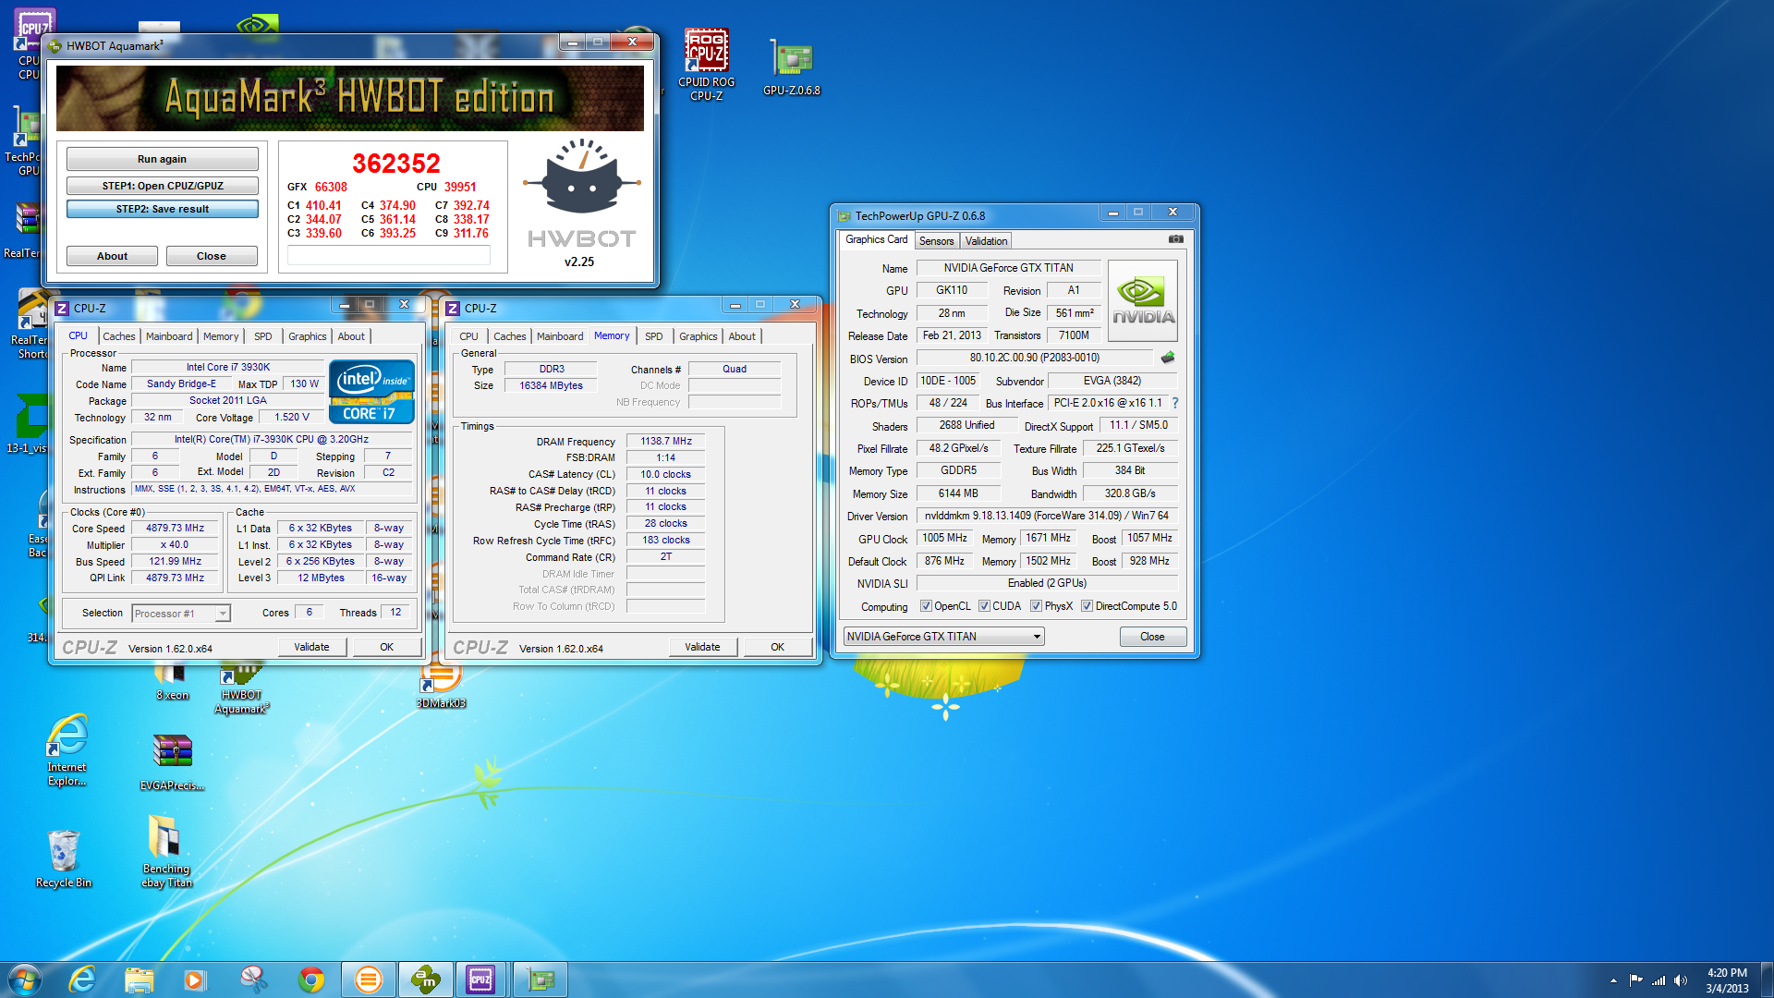Click the Show desktop strip on taskbar

click(1768, 980)
